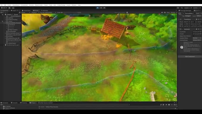This screenshot has width=202, height=114.
Task: Select the Armature child object
Action: click(x=12, y=25)
